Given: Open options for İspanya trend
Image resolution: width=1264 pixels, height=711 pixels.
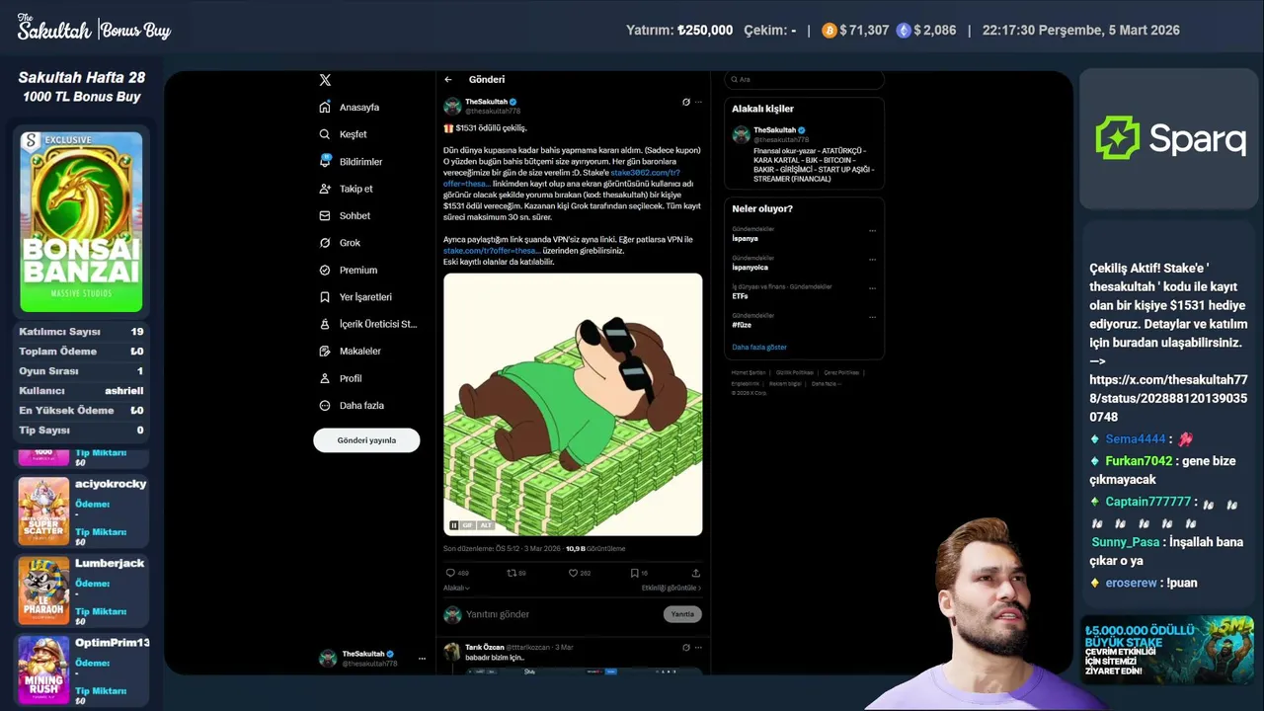Looking at the screenshot, I should point(872,231).
